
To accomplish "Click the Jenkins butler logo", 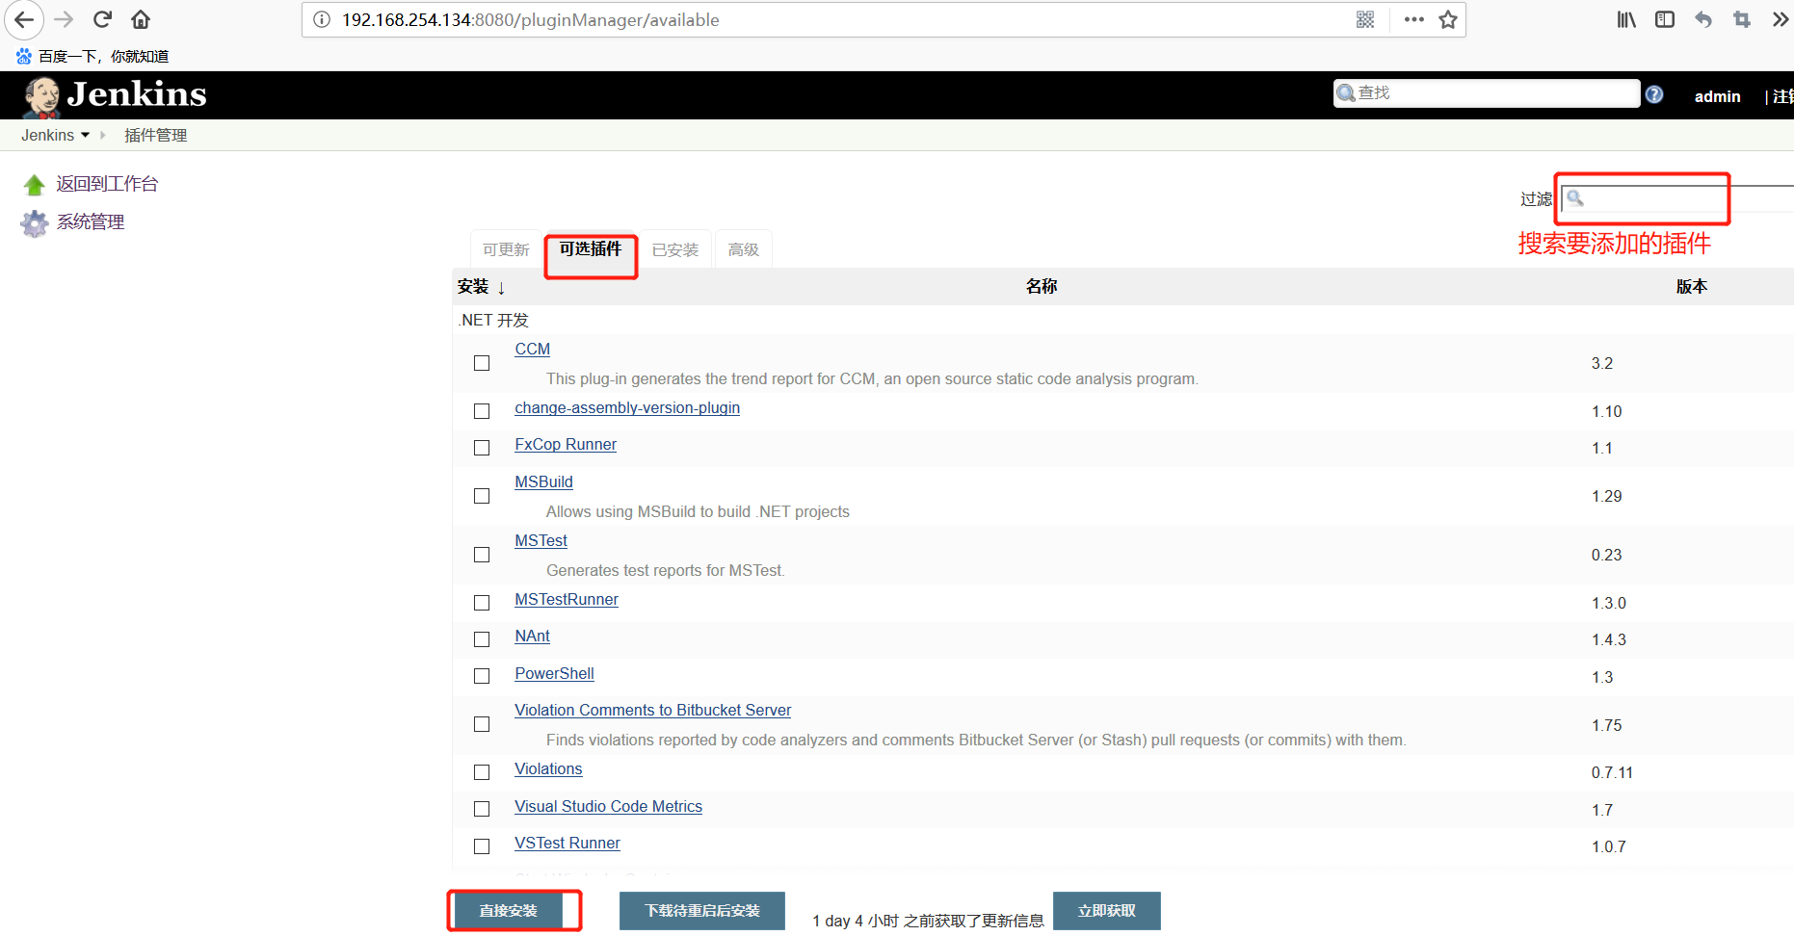I will [41, 96].
